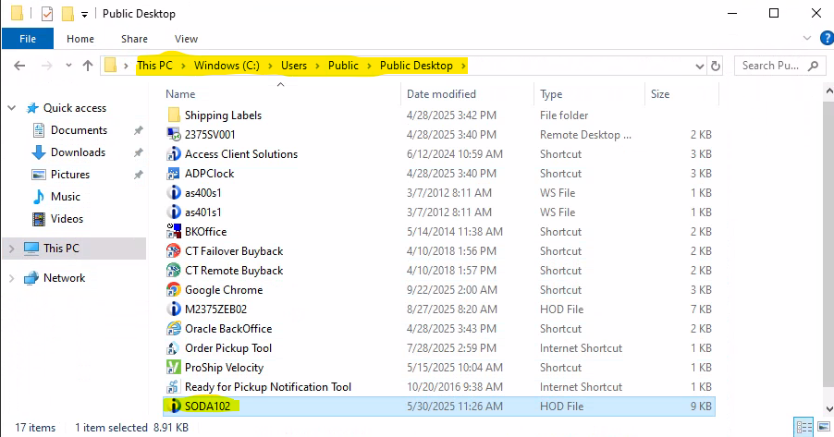Navigate to Users in the breadcrumb path

click(x=308, y=66)
